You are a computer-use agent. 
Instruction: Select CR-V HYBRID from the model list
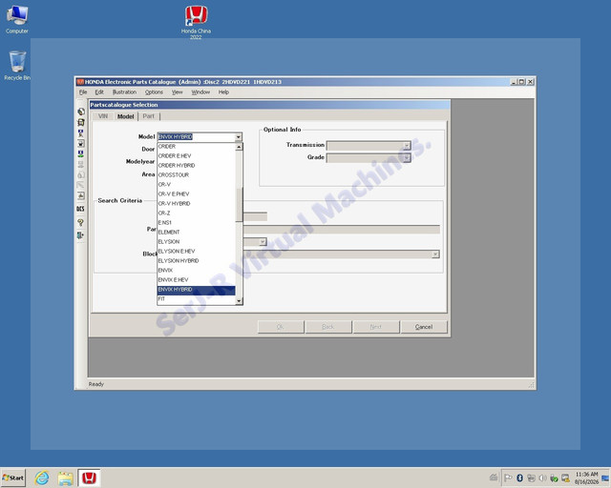(x=197, y=204)
